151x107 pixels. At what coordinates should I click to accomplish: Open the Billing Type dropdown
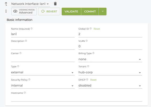coord(110,59)
